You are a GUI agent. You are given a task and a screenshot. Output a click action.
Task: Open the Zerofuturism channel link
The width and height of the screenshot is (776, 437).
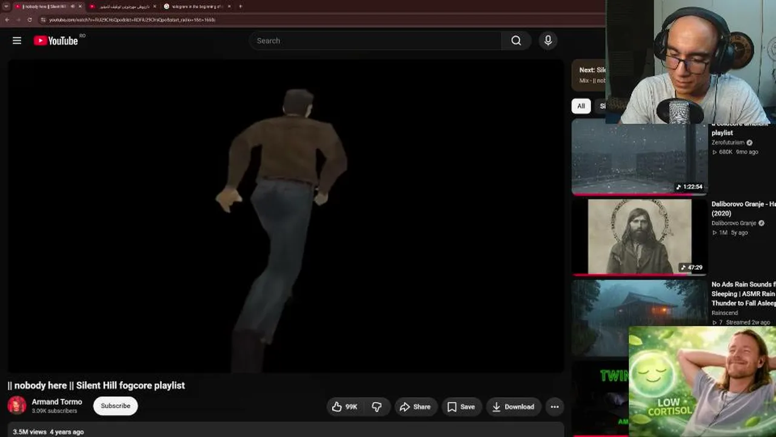(x=727, y=143)
